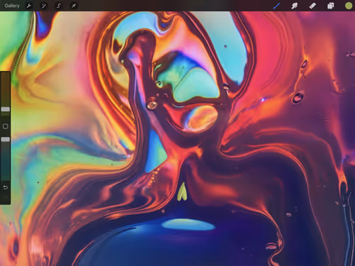Select the Brush paint tool

(x=276, y=6)
